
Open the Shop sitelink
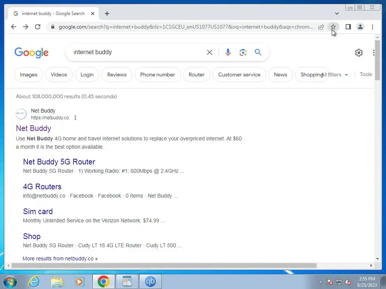32,236
